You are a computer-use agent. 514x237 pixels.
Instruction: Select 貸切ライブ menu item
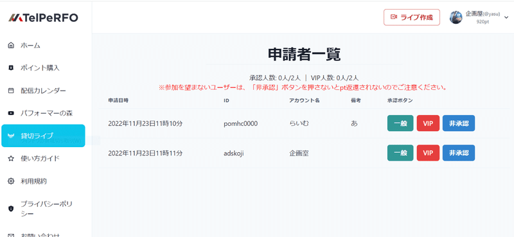[x=43, y=136]
